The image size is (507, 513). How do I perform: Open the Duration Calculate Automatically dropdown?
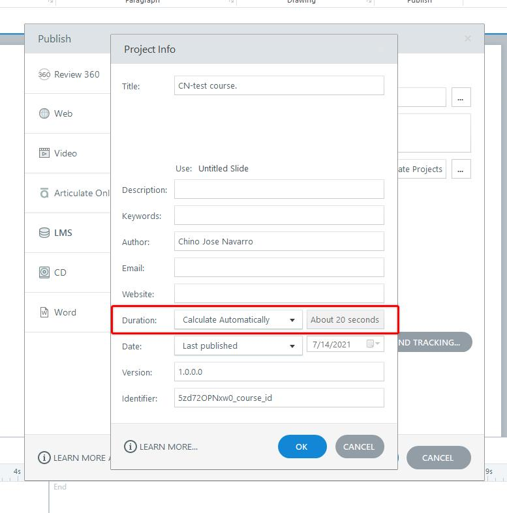[238, 319]
